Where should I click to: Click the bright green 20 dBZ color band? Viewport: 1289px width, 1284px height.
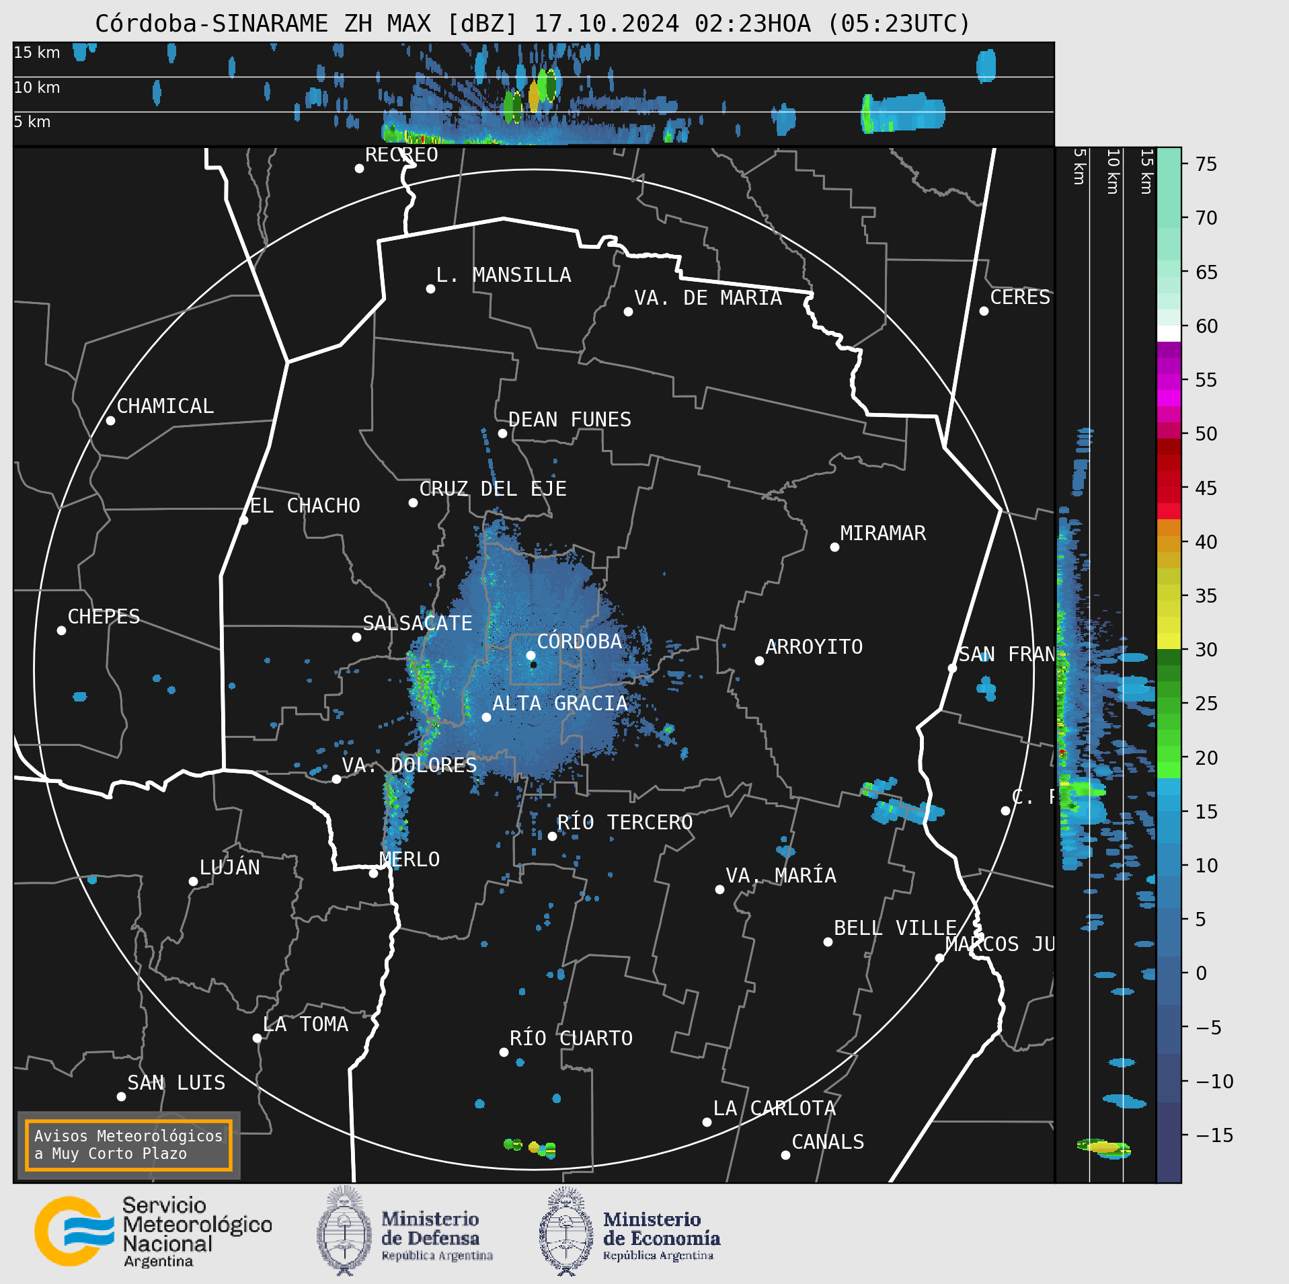click(1169, 770)
